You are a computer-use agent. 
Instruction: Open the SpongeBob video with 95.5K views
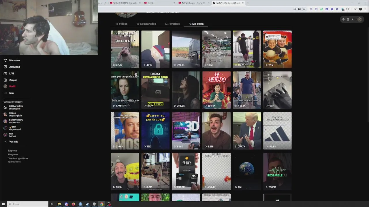pos(125,172)
